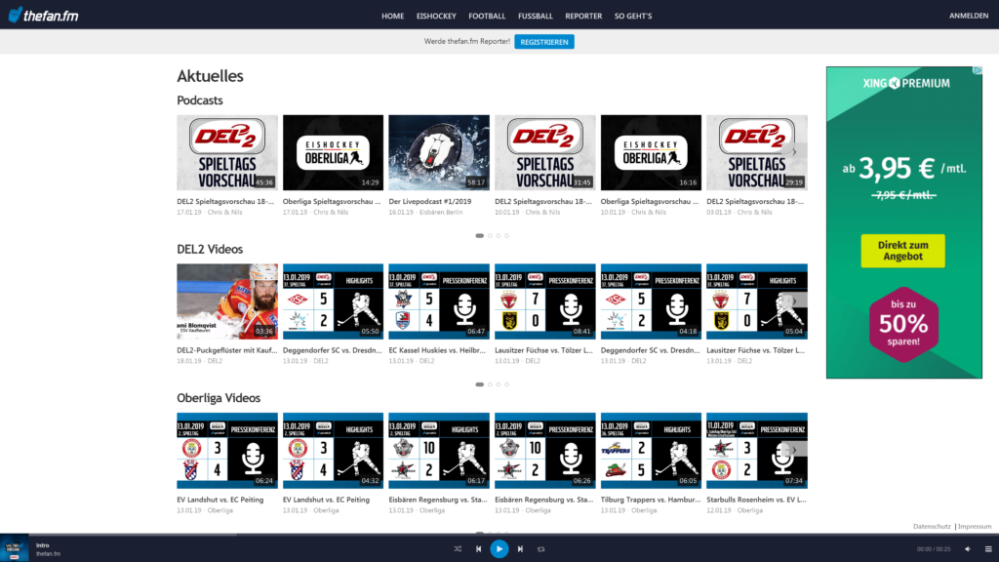The height and width of the screenshot is (562, 999).
Task: Toggle repeat in the player bar
Action: coord(540,548)
